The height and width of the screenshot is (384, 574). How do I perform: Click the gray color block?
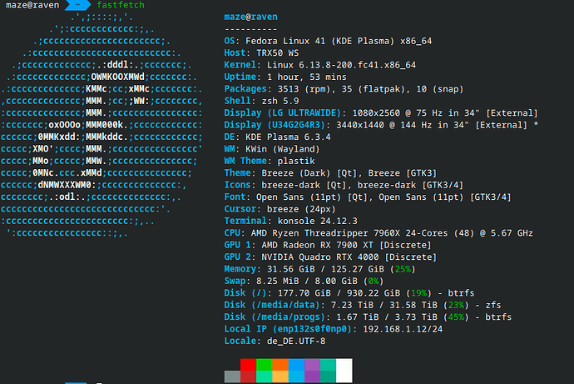point(232,377)
